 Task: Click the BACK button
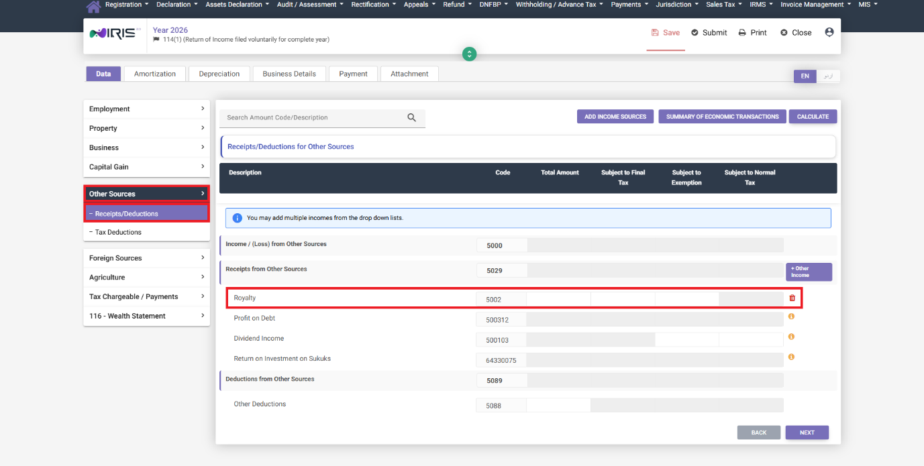759,432
